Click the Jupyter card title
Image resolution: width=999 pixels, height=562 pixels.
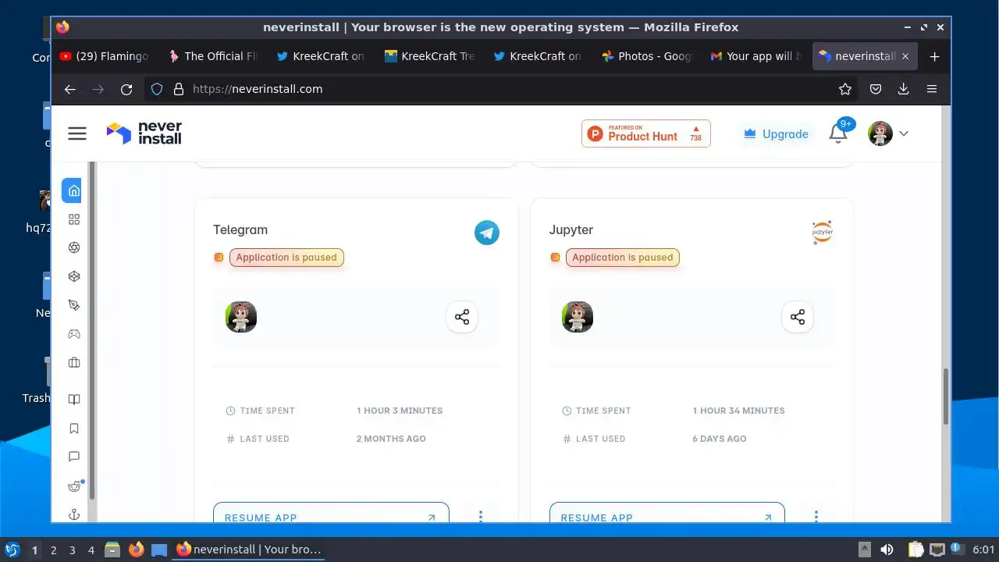pos(571,229)
